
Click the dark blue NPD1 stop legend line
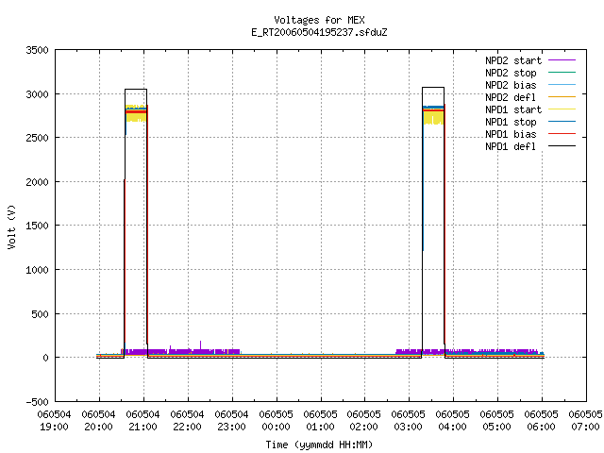click(562, 122)
